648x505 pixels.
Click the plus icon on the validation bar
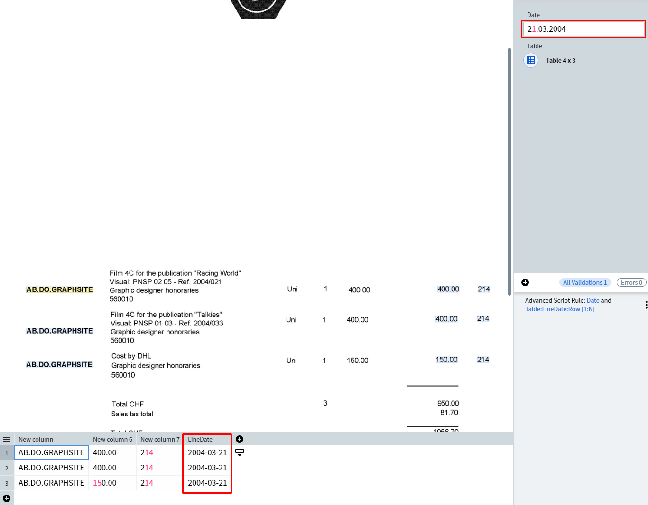click(525, 282)
